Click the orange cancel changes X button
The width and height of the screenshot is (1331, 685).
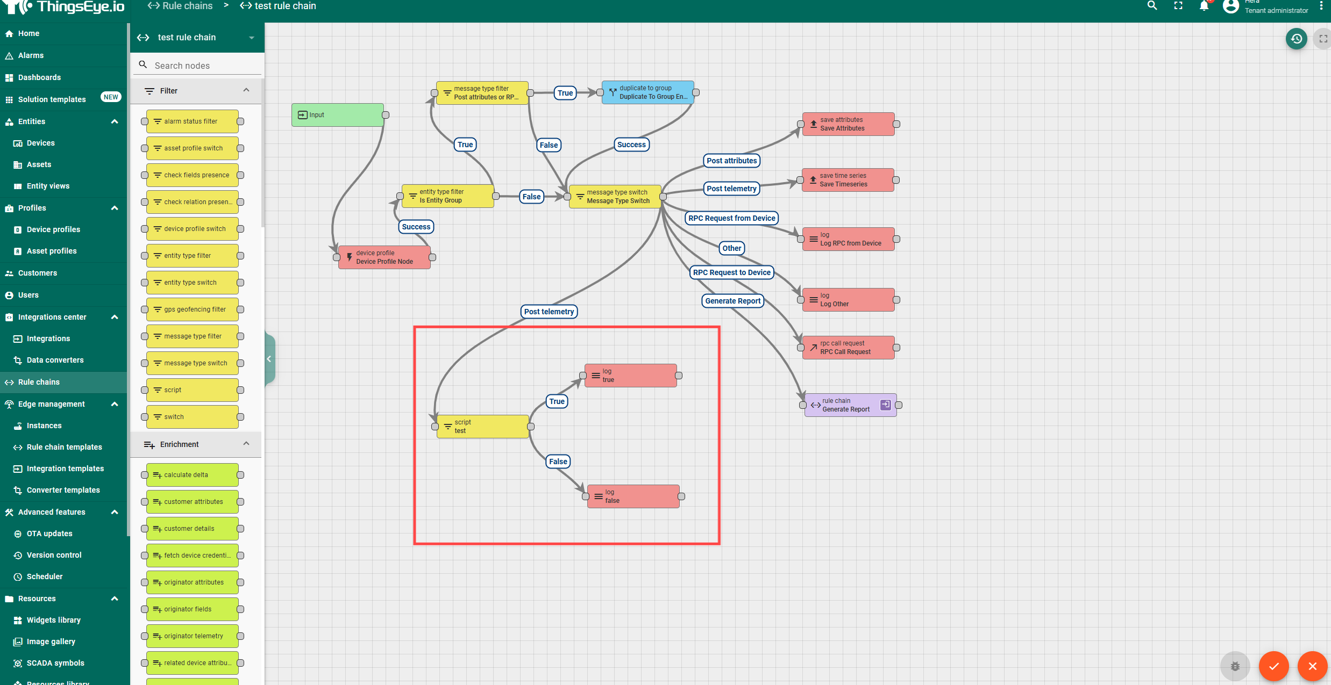coord(1312,666)
